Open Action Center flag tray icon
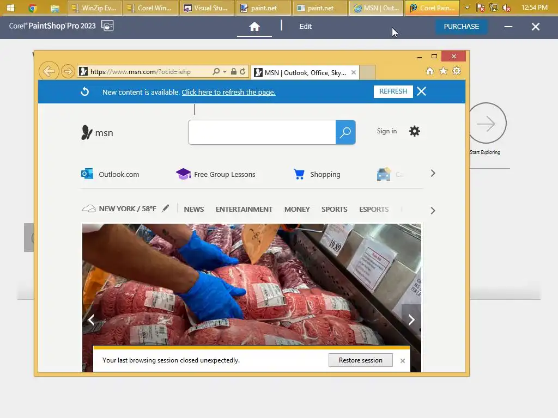 481,8
